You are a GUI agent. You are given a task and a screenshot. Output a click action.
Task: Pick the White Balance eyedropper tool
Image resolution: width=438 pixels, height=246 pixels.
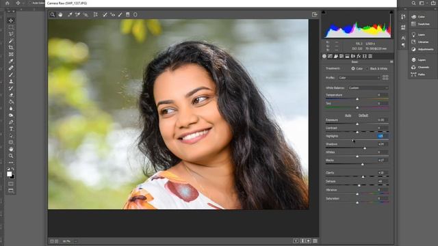pos(70,14)
